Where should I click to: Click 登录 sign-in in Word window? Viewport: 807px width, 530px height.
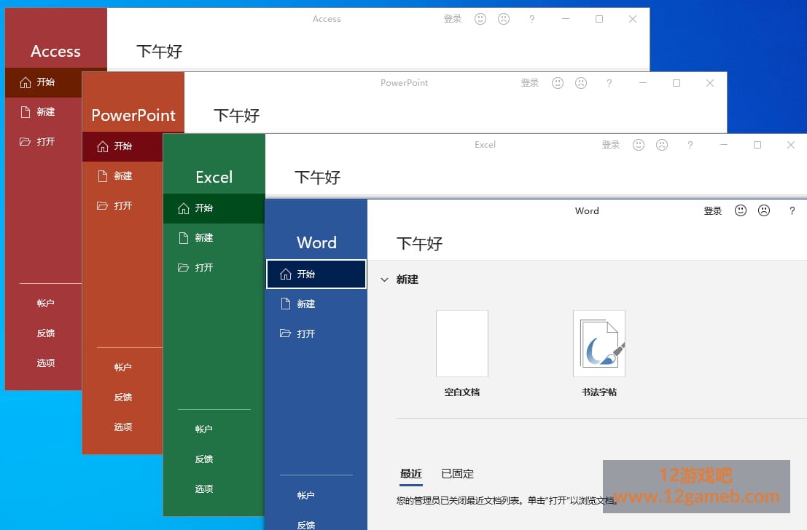click(713, 211)
